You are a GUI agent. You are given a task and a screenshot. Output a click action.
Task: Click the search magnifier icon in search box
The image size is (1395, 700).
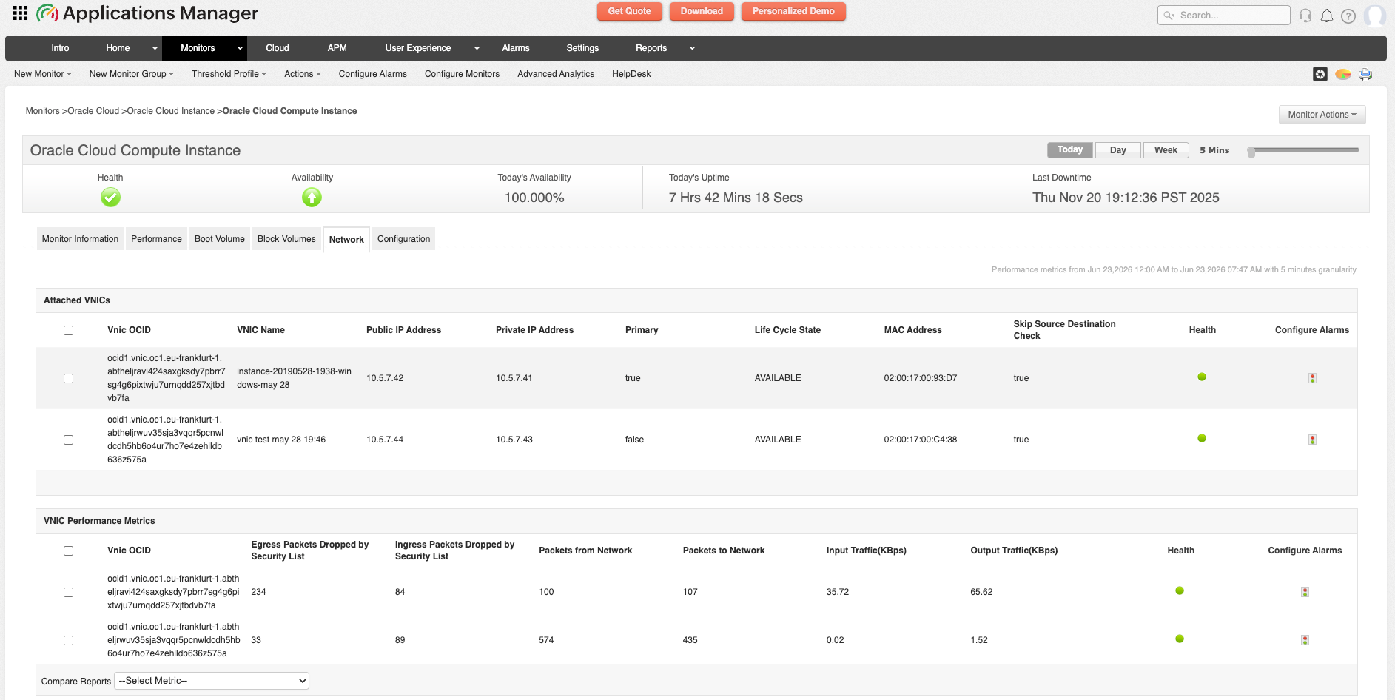coord(1169,16)
